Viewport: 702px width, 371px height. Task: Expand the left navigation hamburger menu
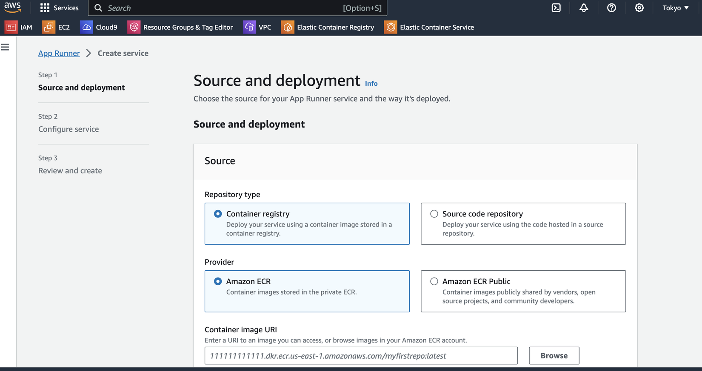(5, 47)
